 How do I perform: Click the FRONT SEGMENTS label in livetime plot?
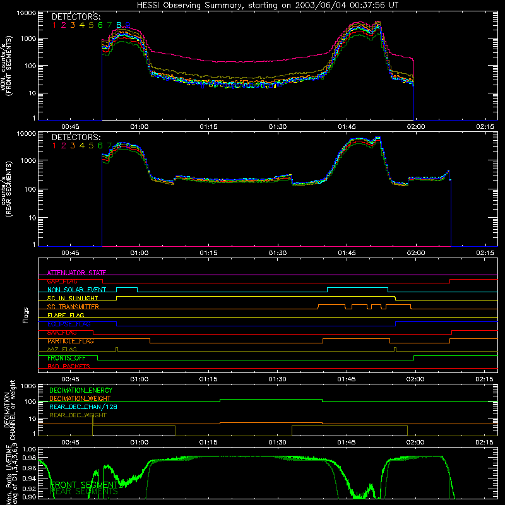(86, 485)
